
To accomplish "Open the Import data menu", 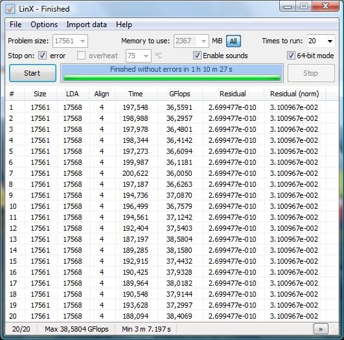I will [x=86, y=25].
